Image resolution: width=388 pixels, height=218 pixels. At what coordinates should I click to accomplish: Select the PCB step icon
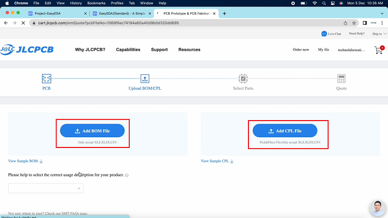pyautogui.click(x=46, y=79)
